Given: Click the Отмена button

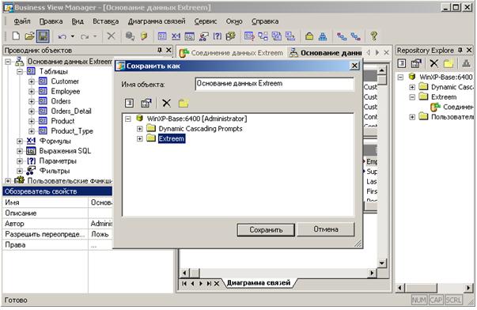Looking at the screenshot, I should (326, 229).
